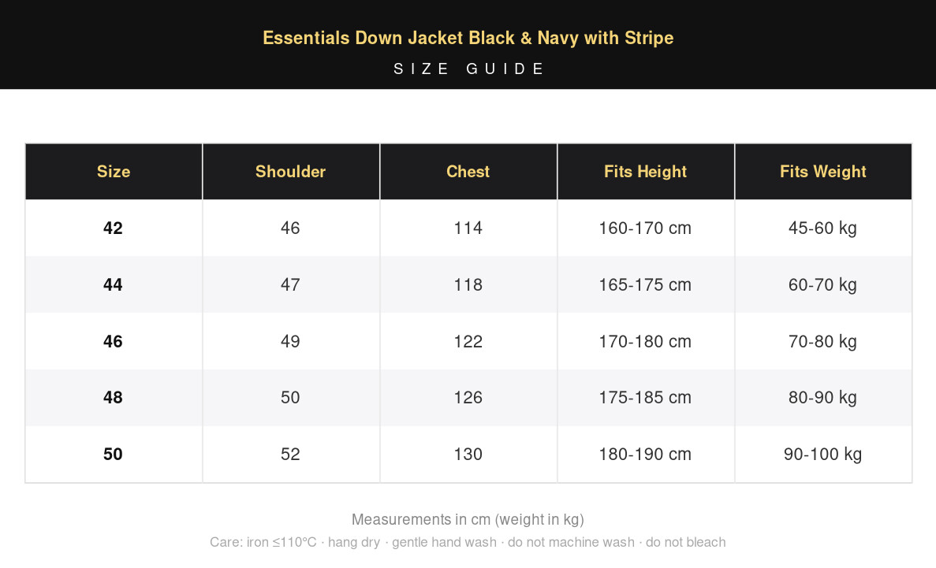Click the Fits Weight column header

click(823, 171)
